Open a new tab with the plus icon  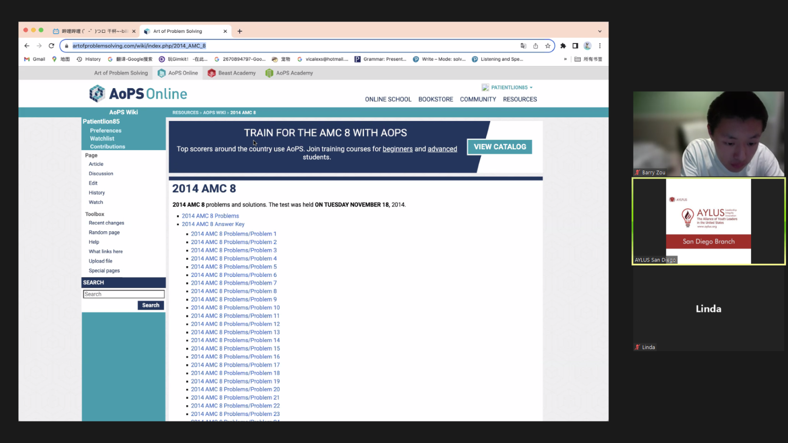[240, 31]
